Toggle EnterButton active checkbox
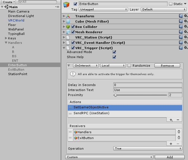 (75, 4)
